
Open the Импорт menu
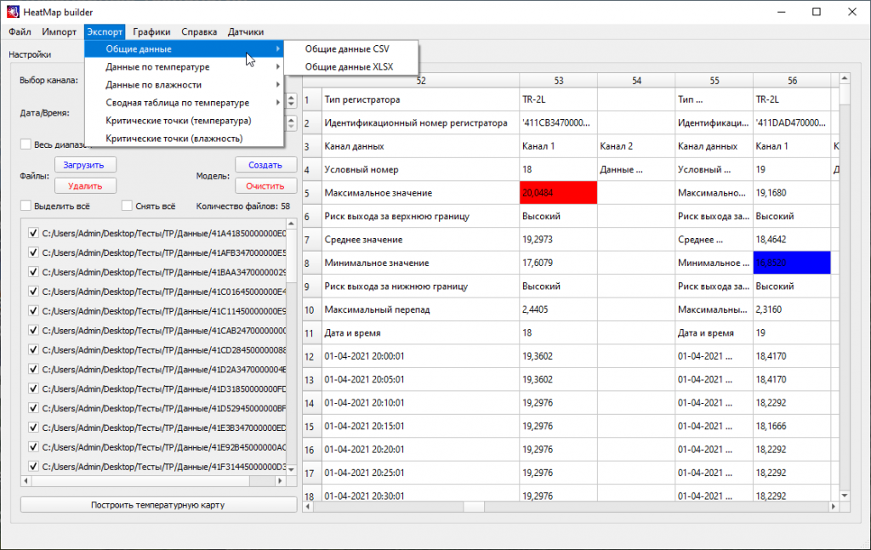[59, 31]
